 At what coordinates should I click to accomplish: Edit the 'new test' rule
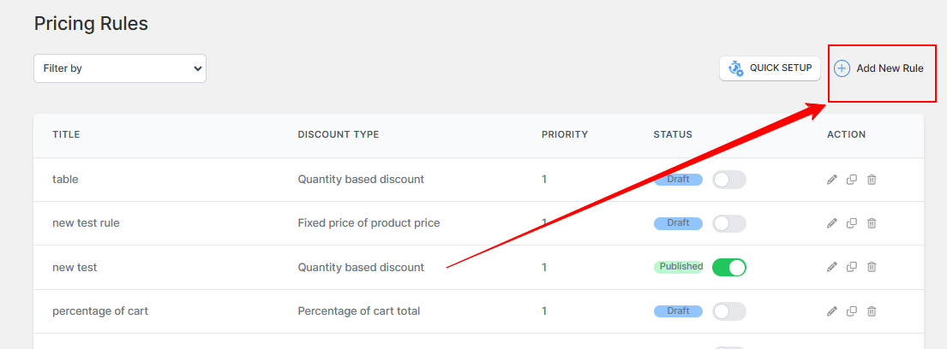[x=831, y=266]
